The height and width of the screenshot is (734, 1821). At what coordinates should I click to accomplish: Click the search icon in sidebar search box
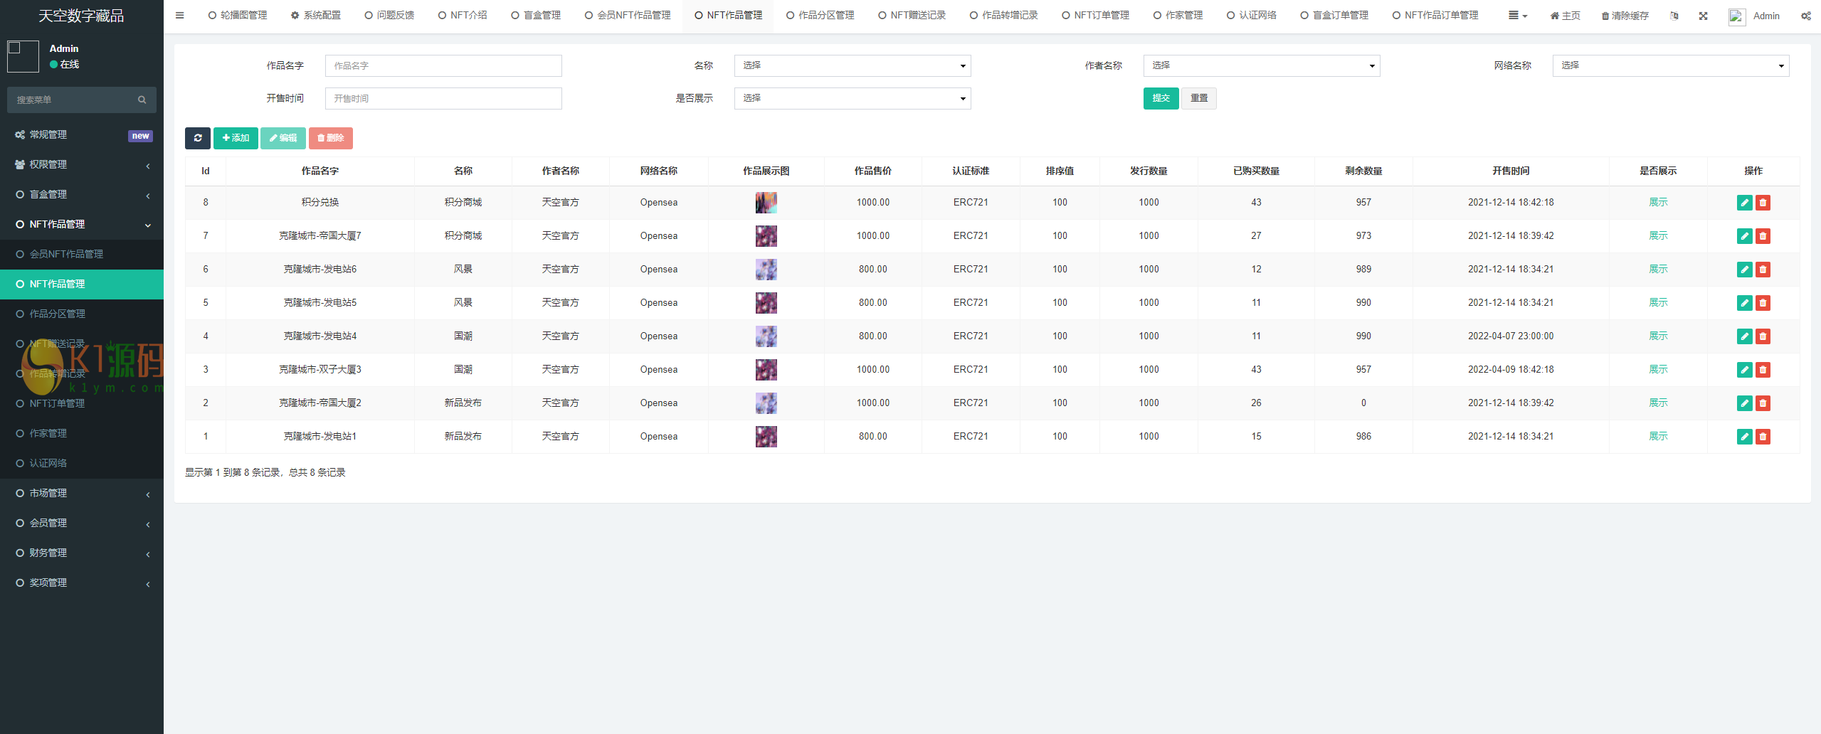(x=142, y=100)
